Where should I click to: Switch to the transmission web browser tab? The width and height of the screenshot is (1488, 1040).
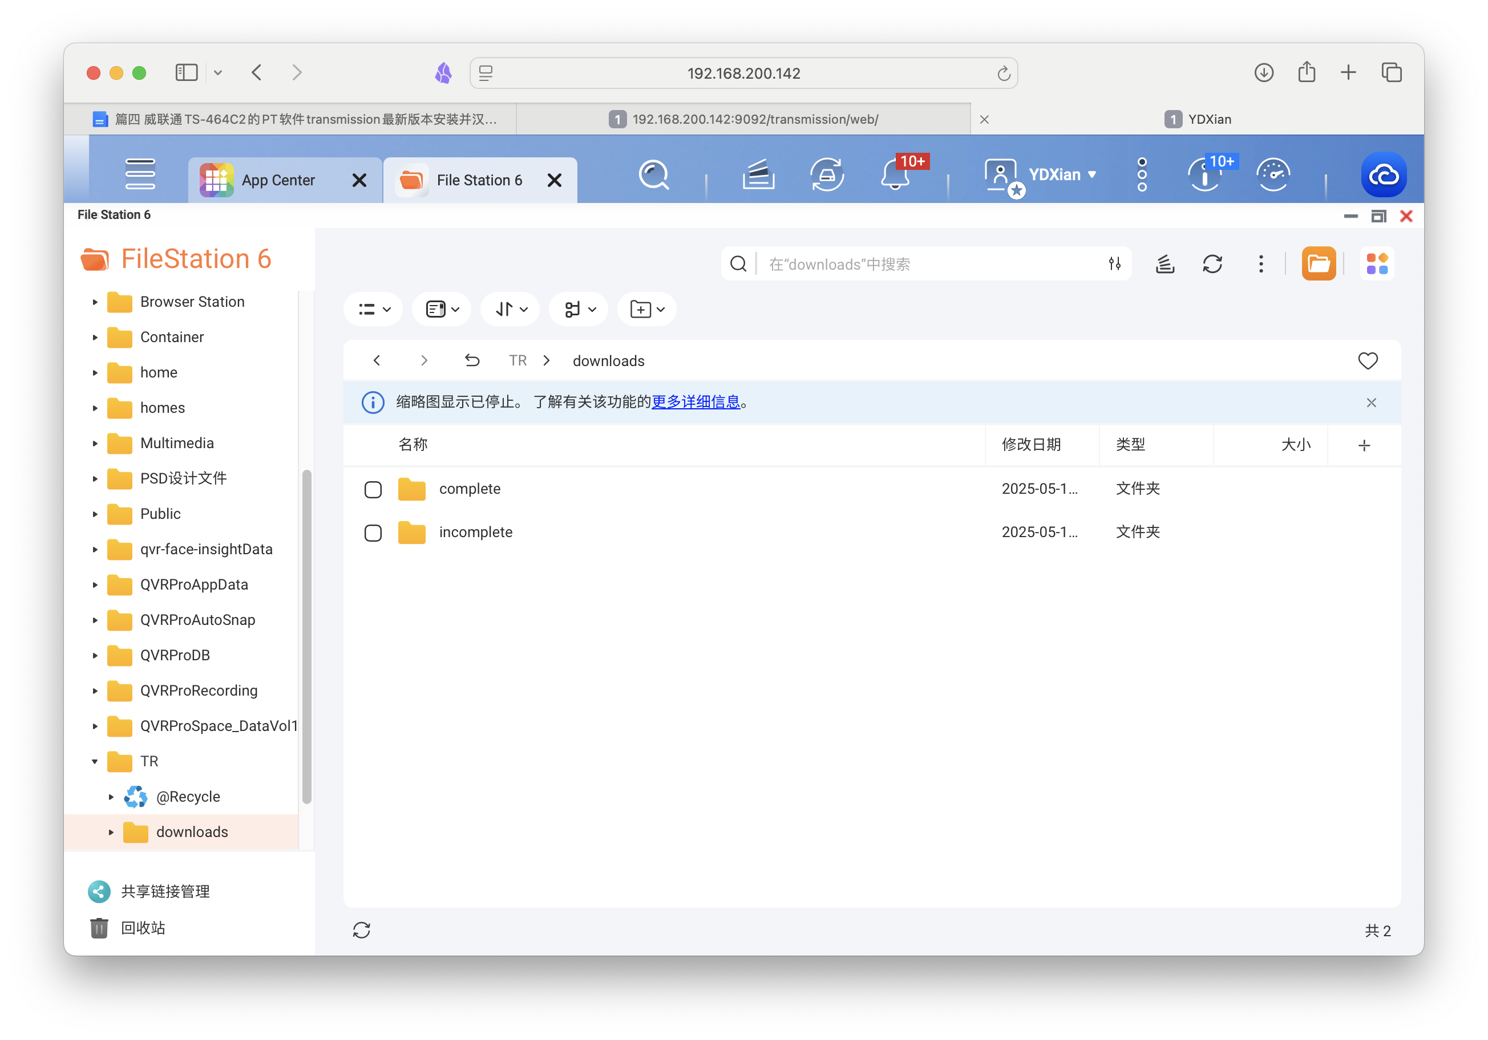tap(744, 119)
